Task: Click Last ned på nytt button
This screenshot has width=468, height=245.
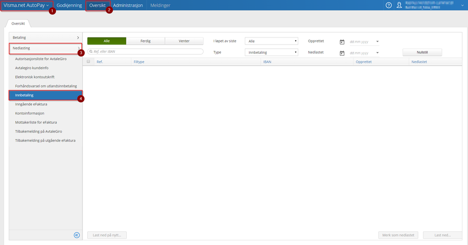Action: [x=107, y=235]
